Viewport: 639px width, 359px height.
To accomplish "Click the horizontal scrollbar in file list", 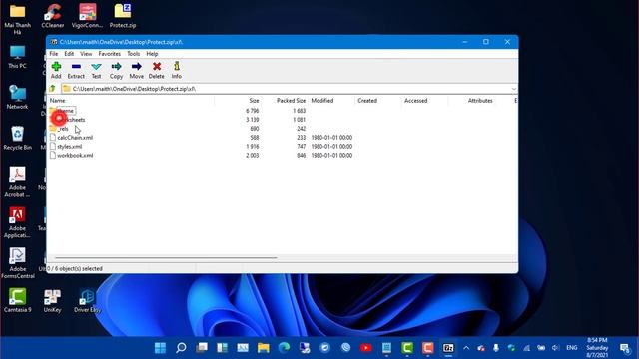I will coord(166,257).
